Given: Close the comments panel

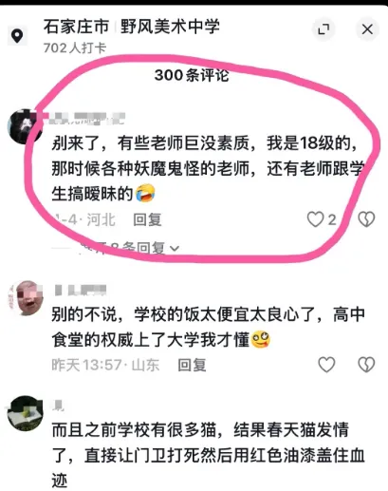Looking at the screenshot, I should (367, 29).
